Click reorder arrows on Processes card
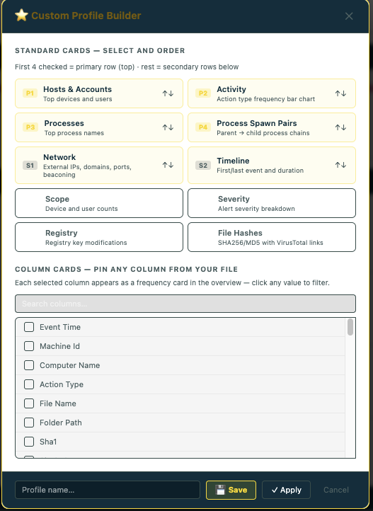373x511 pixels. 168,127
